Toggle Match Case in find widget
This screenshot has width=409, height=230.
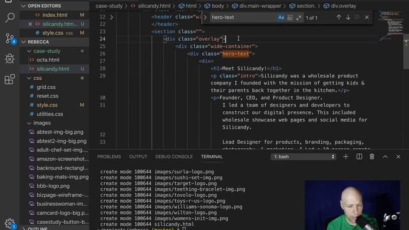point(281,17)
